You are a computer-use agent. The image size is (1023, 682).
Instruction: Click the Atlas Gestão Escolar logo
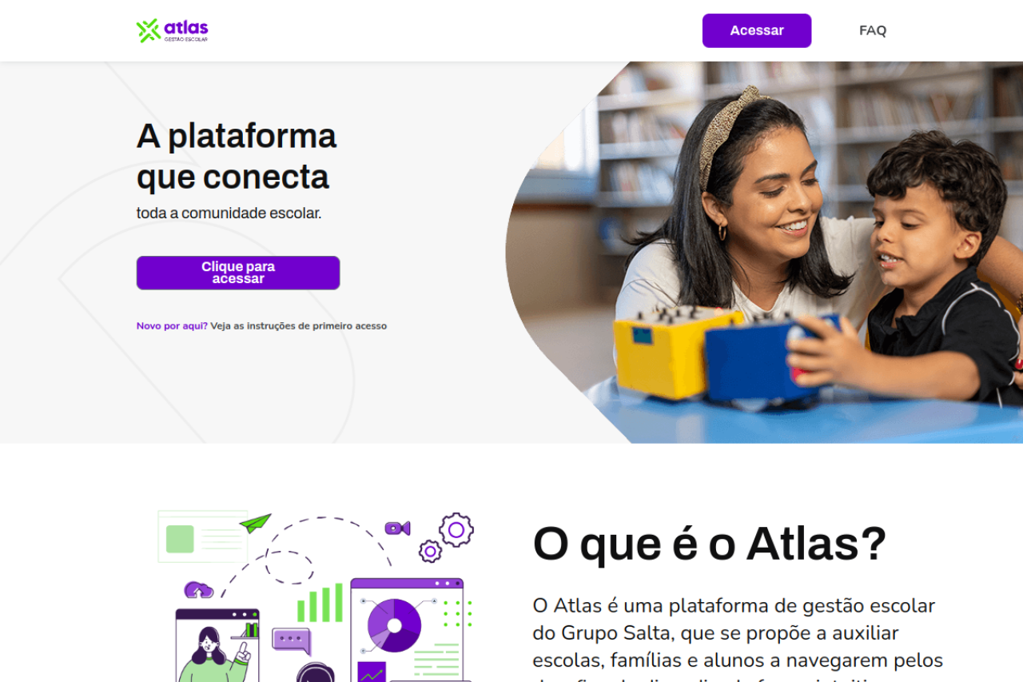[x=172, y=30]
